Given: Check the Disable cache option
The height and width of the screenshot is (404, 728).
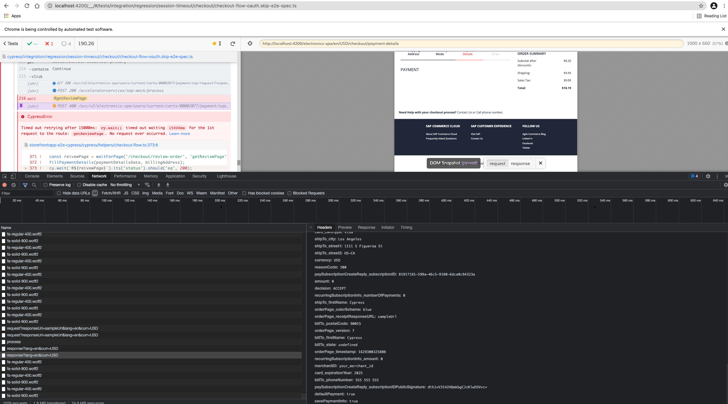Looking at the screenshot, I should tap(79, 185).
